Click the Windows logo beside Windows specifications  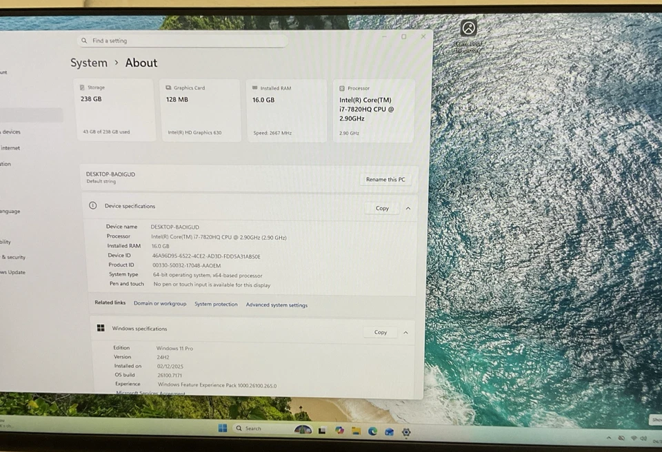click(101, 328)
